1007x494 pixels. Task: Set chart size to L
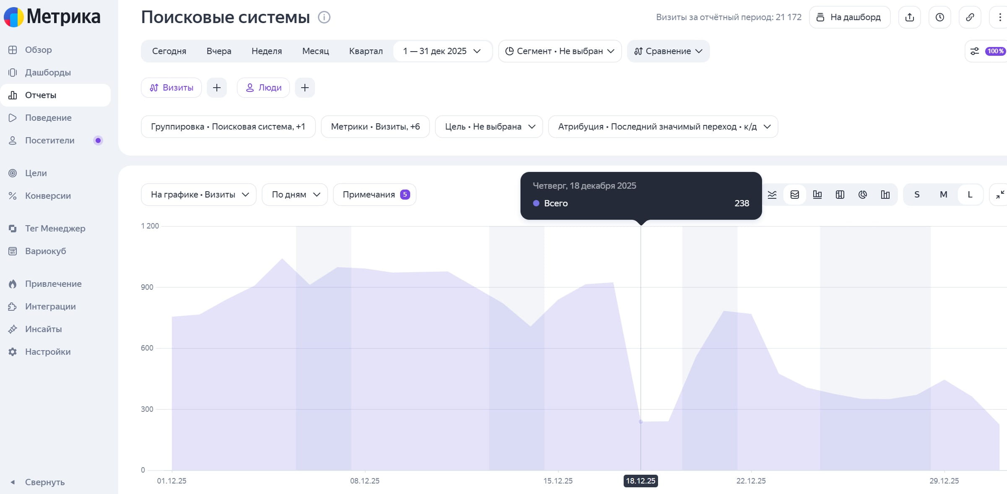point(970,195)
